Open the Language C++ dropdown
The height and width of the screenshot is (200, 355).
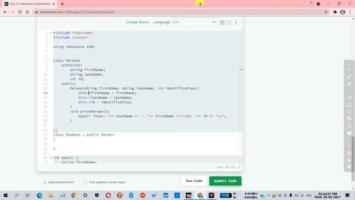194,22
